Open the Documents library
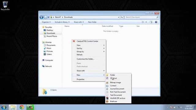This screenshot has height=110, width=196. coord(50,45)
